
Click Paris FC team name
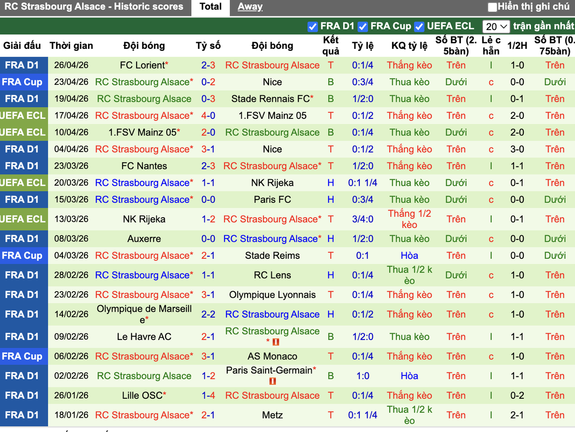273,200
